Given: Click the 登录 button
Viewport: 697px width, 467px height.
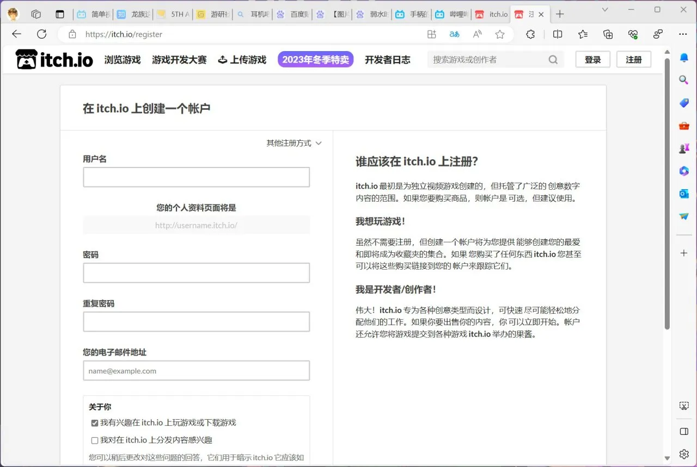Looking at the screenshot, I should click(x=593, y=59).
